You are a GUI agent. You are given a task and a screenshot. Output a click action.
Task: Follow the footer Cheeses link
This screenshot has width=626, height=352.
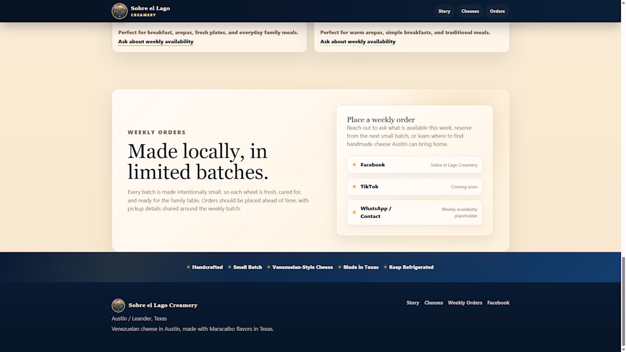(x=434, y=303)
